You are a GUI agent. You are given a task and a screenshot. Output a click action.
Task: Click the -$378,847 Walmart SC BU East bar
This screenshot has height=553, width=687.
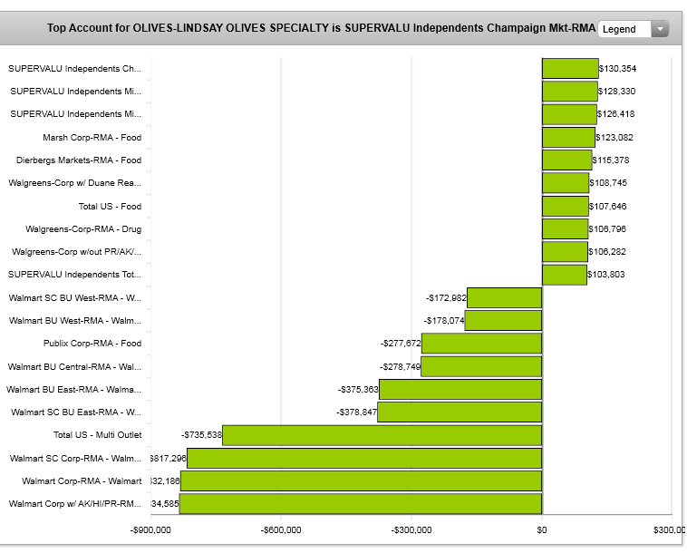coord(460,412)
